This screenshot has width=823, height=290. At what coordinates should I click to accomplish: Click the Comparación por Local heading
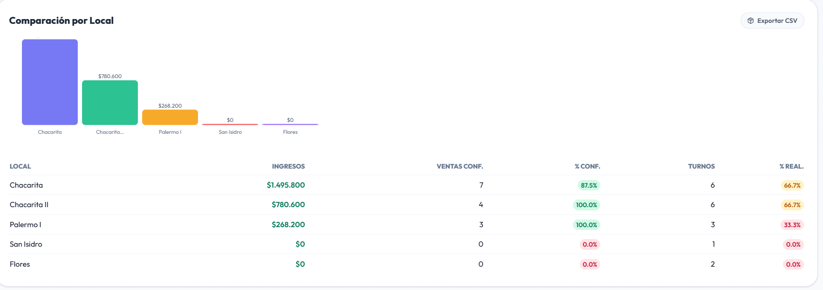pos(61,20)
